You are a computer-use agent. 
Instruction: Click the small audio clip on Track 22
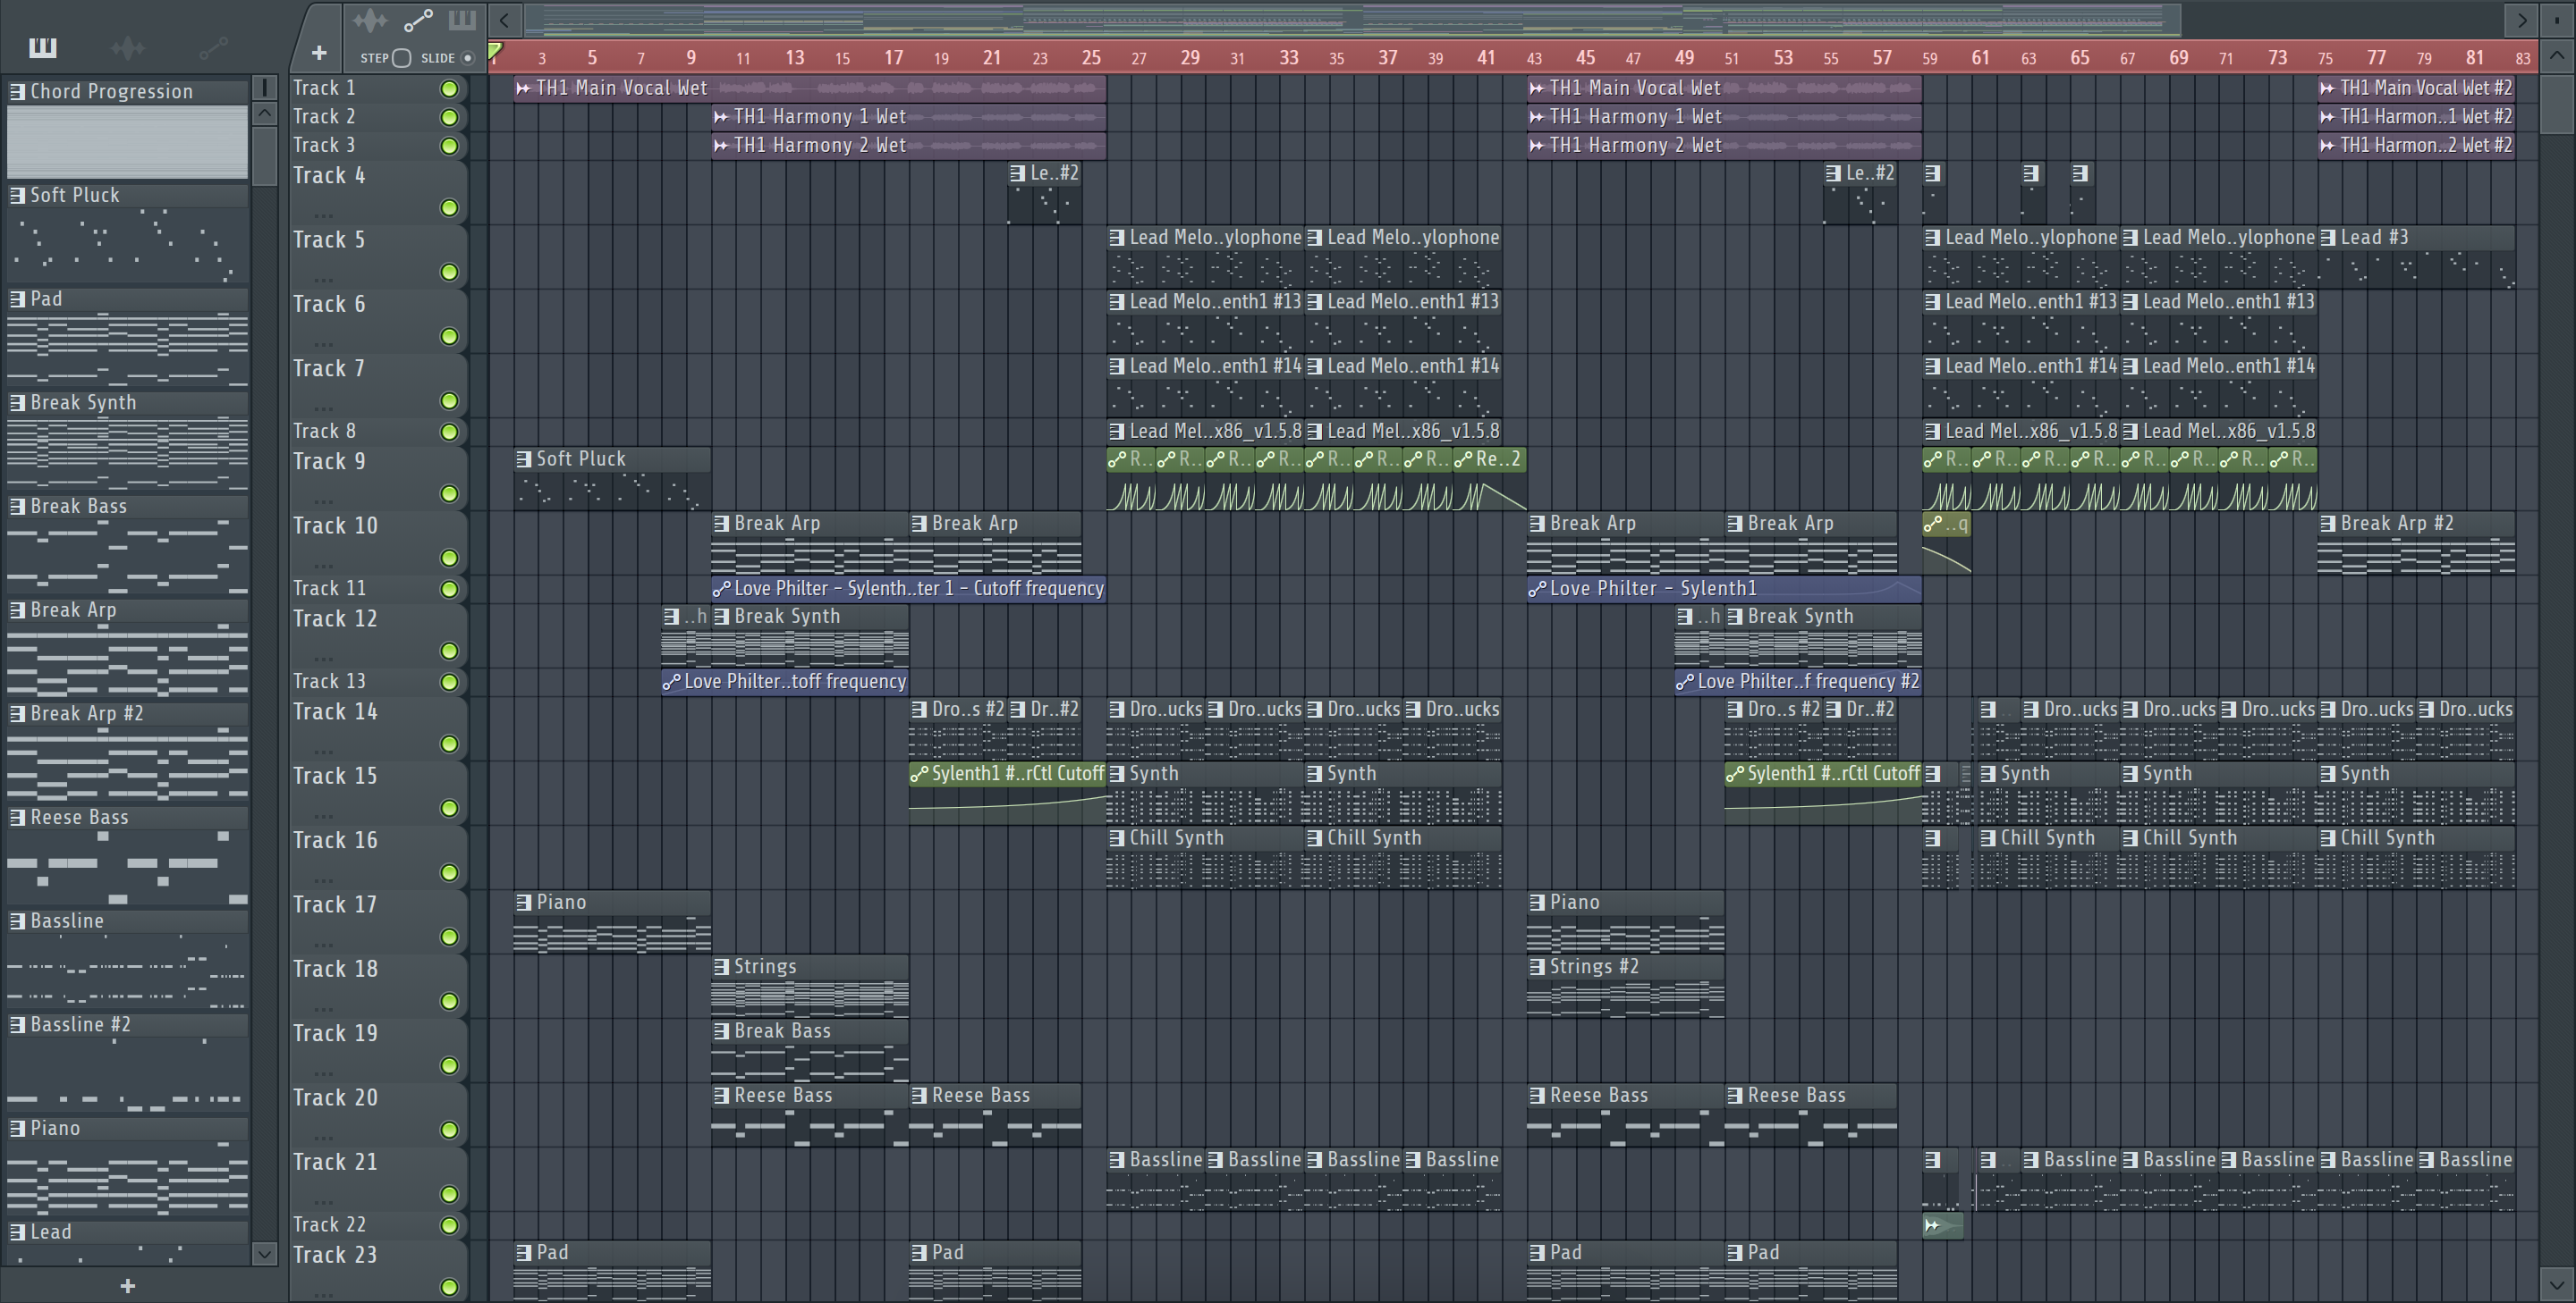click(1942, 1226)
